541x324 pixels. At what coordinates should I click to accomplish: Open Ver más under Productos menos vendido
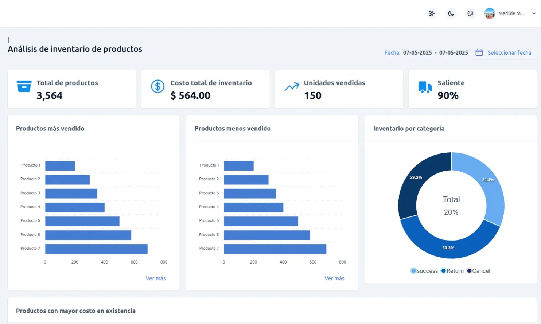coord(334,278)
